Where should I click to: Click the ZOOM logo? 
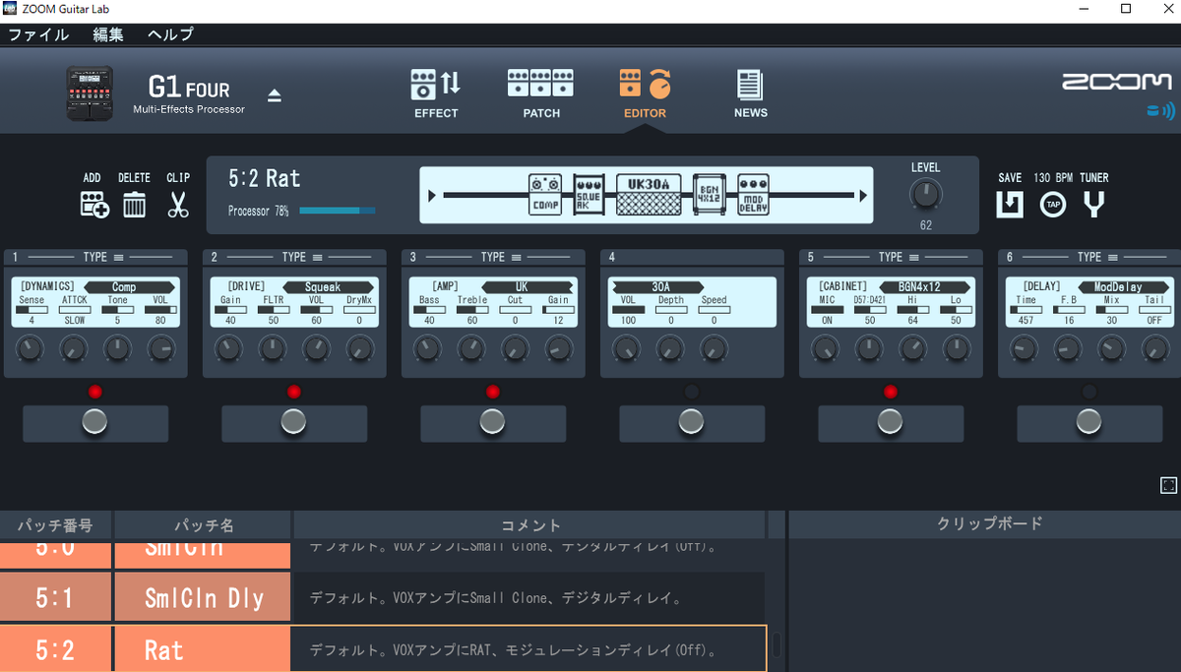[1116, 82]
